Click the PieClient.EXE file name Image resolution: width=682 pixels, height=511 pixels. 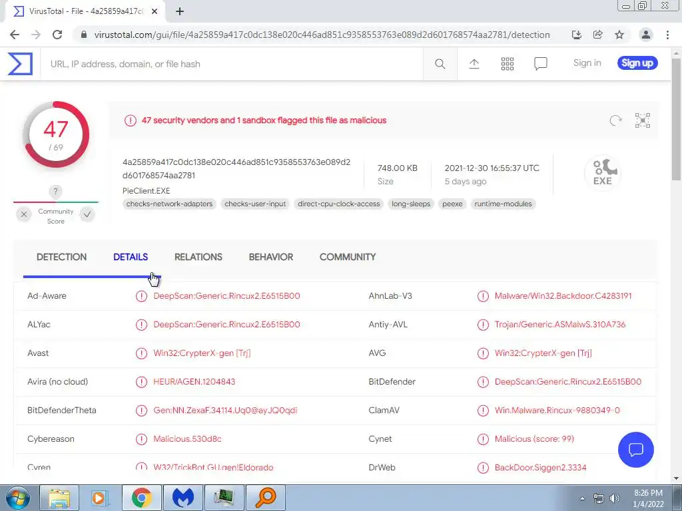pyautogui.click(x=146, y=191)
